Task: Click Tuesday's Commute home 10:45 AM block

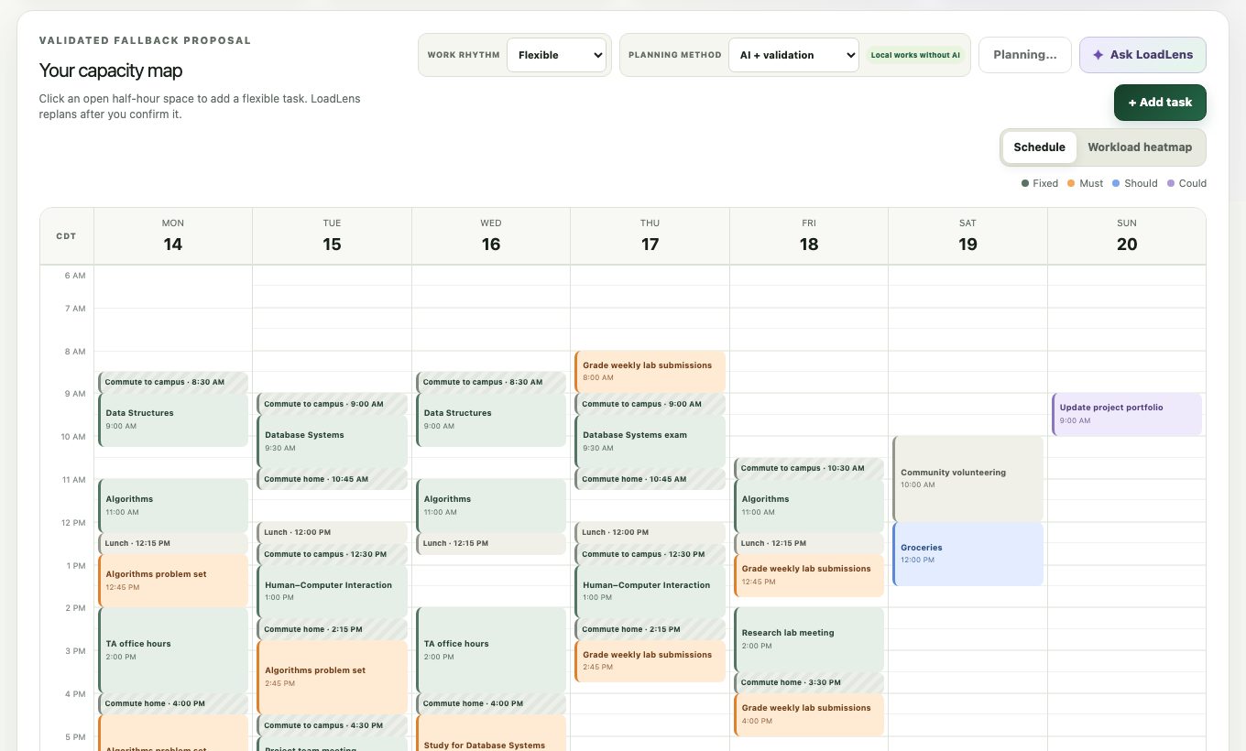Action: click(x=333, y=479)
